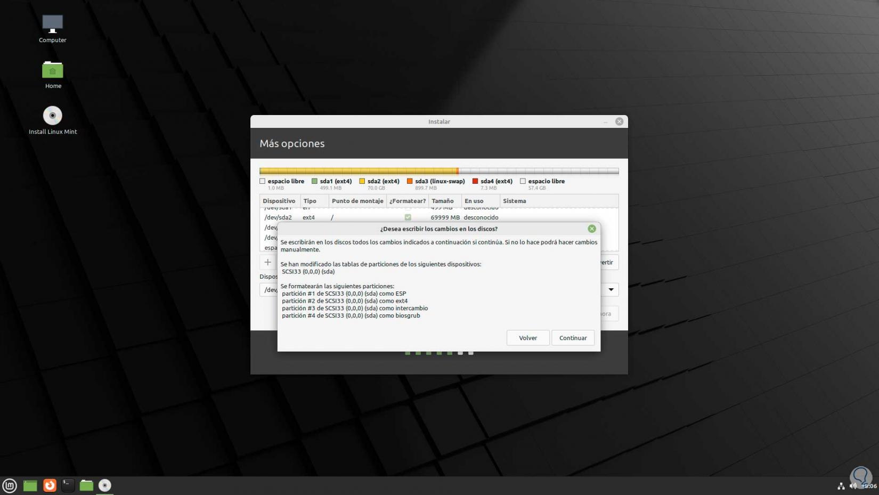This screenshot has width=879, height=495.
Task: Click the partición #4 biosgrub line
Action: click(x=351, y=316)
